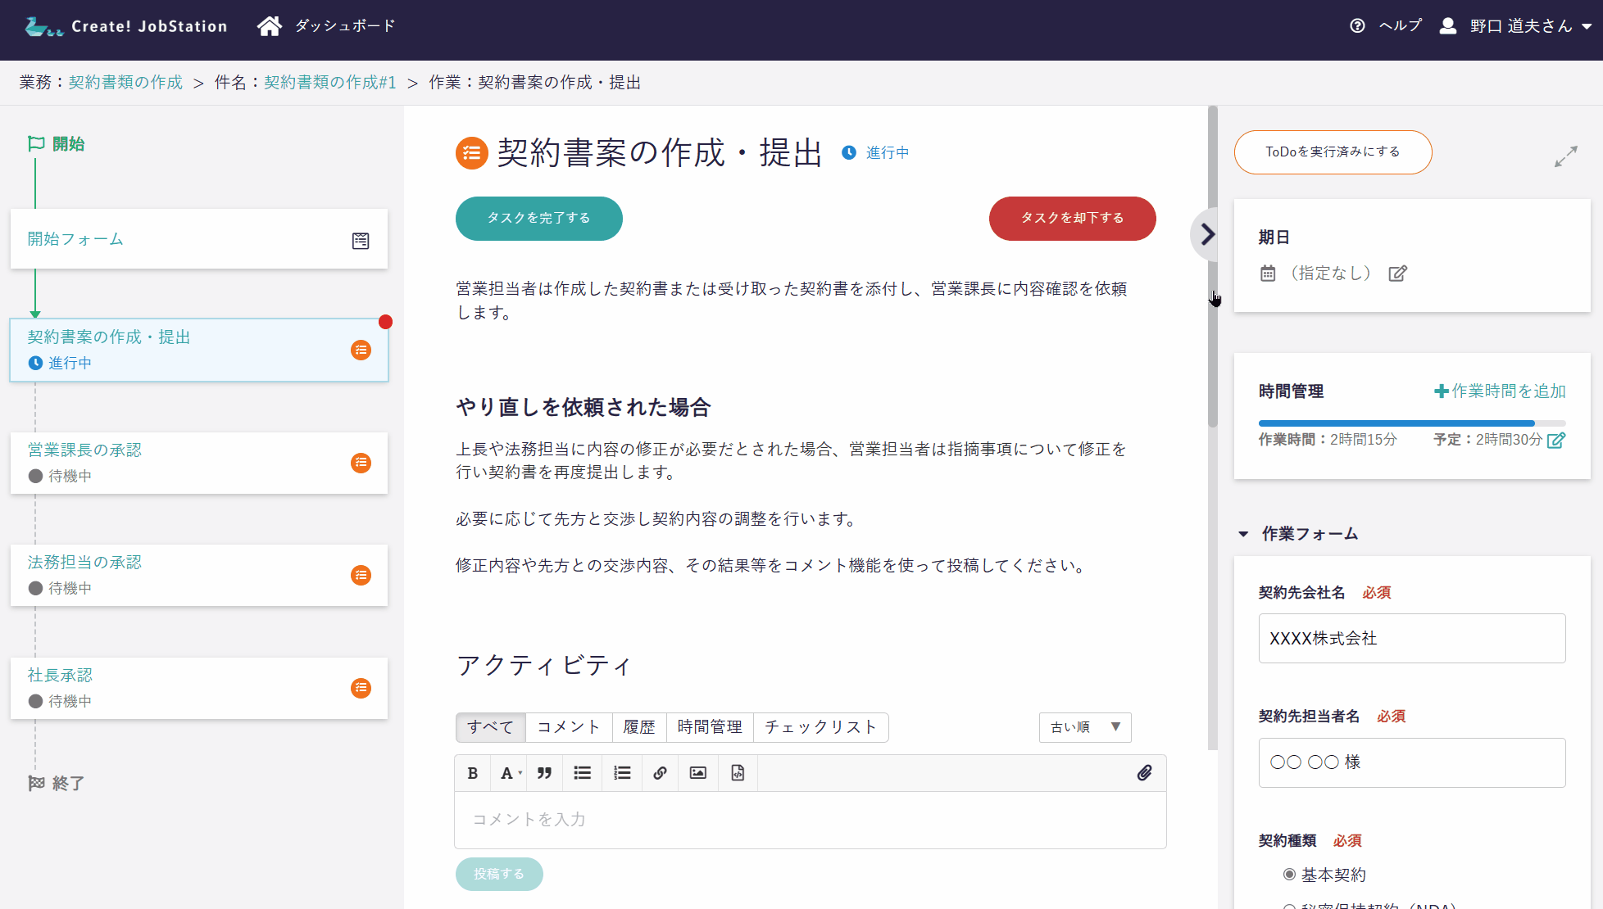This screenshot has height=909, width=1603.
Task: Collapse the 作業フォーム section
Action: 1244,534
